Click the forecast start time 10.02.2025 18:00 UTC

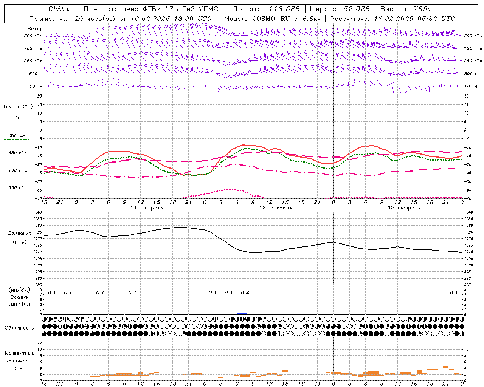[171, 19]
